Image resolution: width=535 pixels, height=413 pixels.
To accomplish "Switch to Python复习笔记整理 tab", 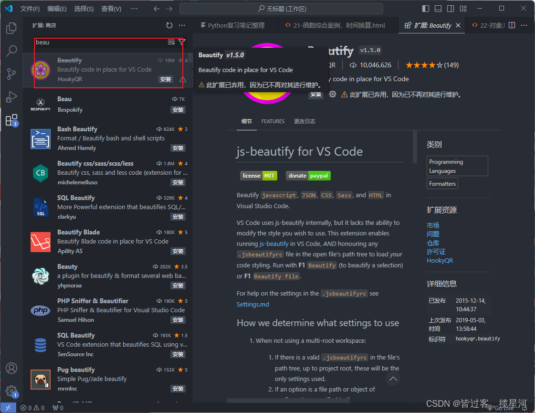I will 233,25.
